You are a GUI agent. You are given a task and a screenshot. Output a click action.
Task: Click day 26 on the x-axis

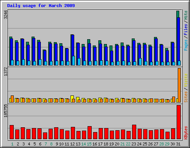click(150, 144)
